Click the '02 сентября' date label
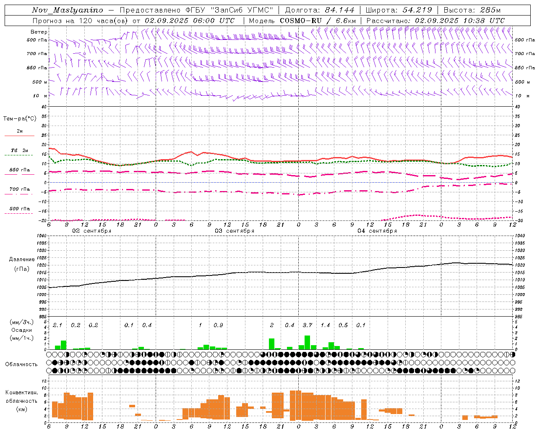Viewport: 537px width, 430px height. (x=92, y=231)
